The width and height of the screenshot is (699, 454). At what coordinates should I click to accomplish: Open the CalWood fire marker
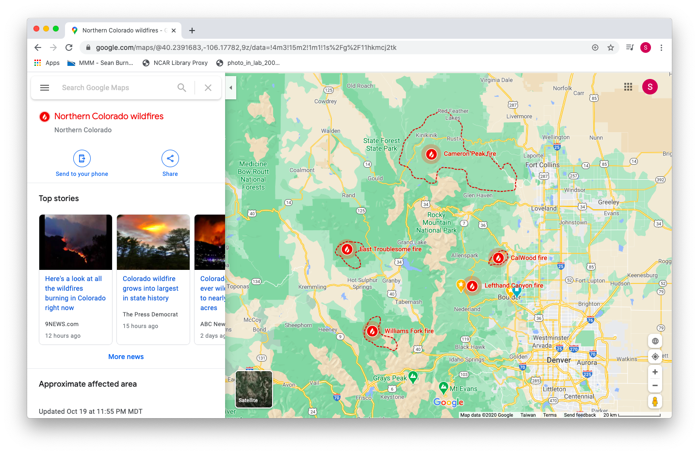click(499, 258)
